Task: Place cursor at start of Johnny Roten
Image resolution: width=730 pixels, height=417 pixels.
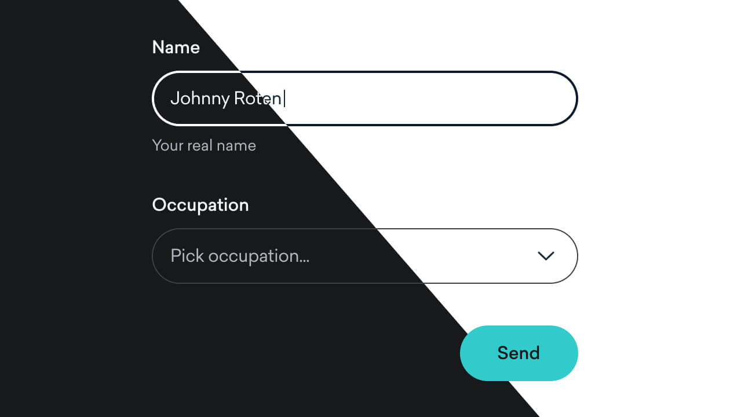Action: (173, 98)
